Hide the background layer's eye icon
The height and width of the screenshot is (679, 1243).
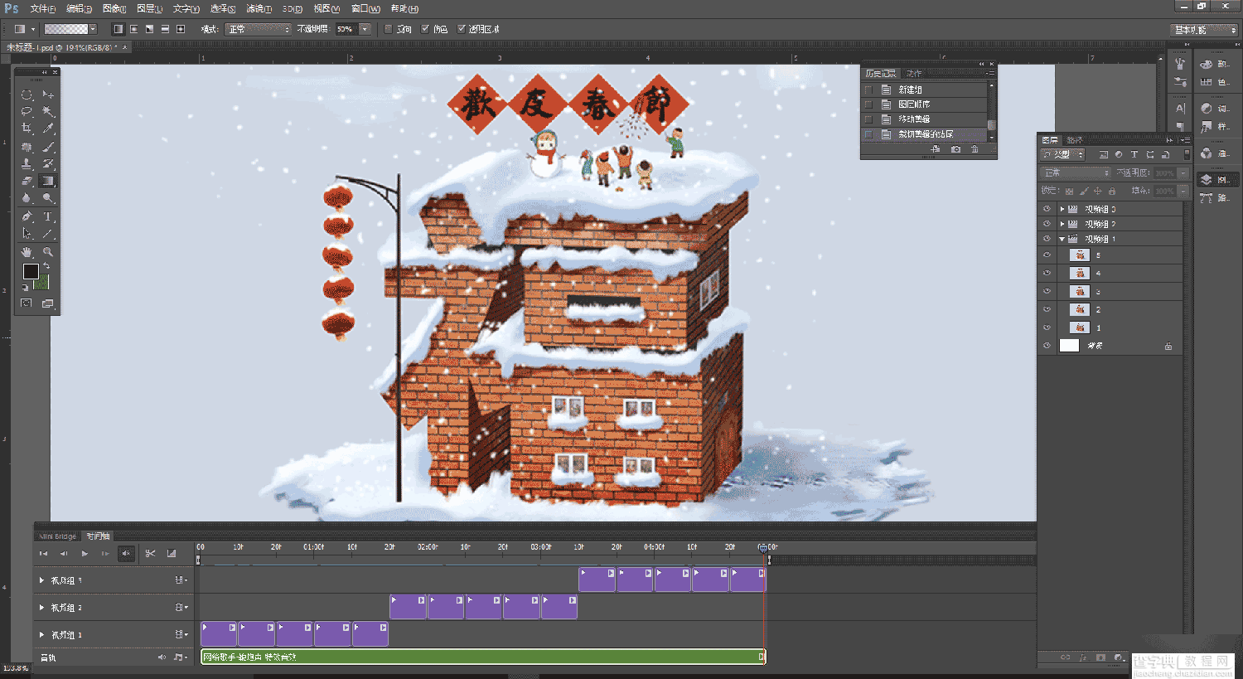point(1047,346)
